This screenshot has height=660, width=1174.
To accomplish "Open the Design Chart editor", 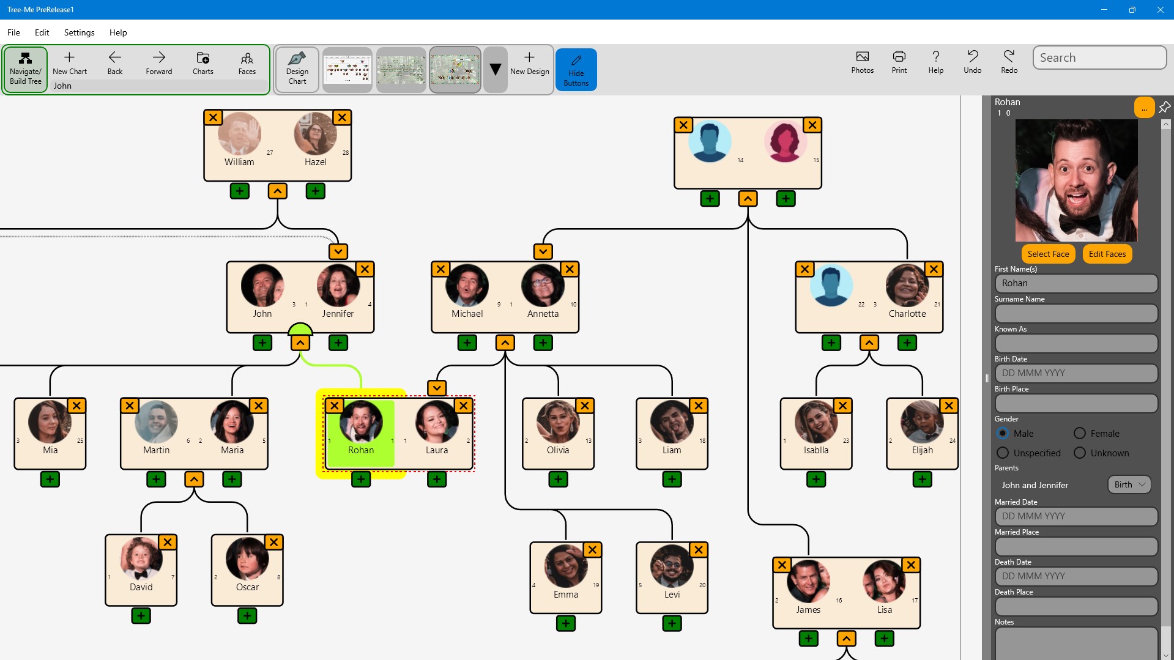I will pyautogui.click(x=297, y=69).
